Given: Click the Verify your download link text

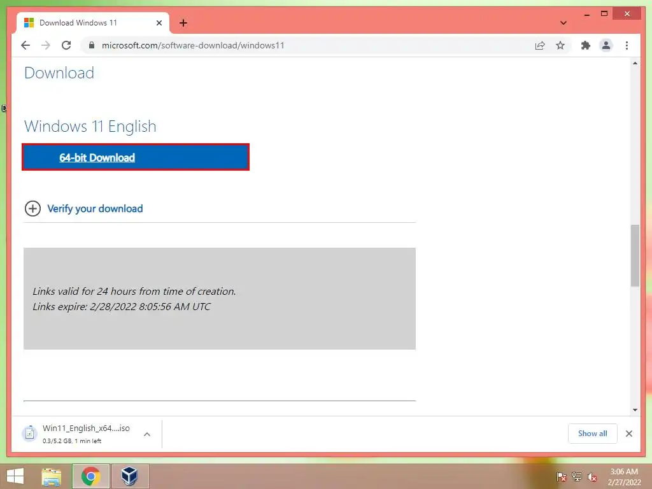Looking at the screenshot, I should click(x=95, y=208).
